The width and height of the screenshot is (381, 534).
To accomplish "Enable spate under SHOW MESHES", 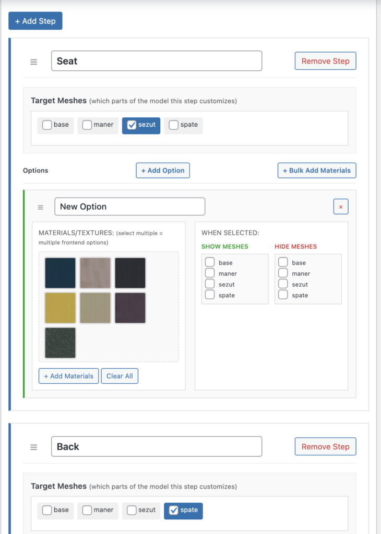I will (210, 295).
